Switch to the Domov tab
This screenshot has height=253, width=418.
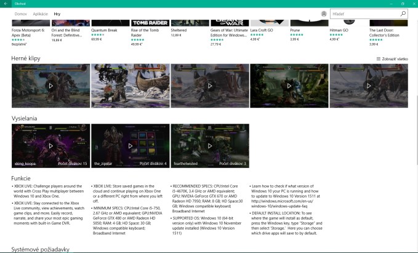[x=20, y=14]
